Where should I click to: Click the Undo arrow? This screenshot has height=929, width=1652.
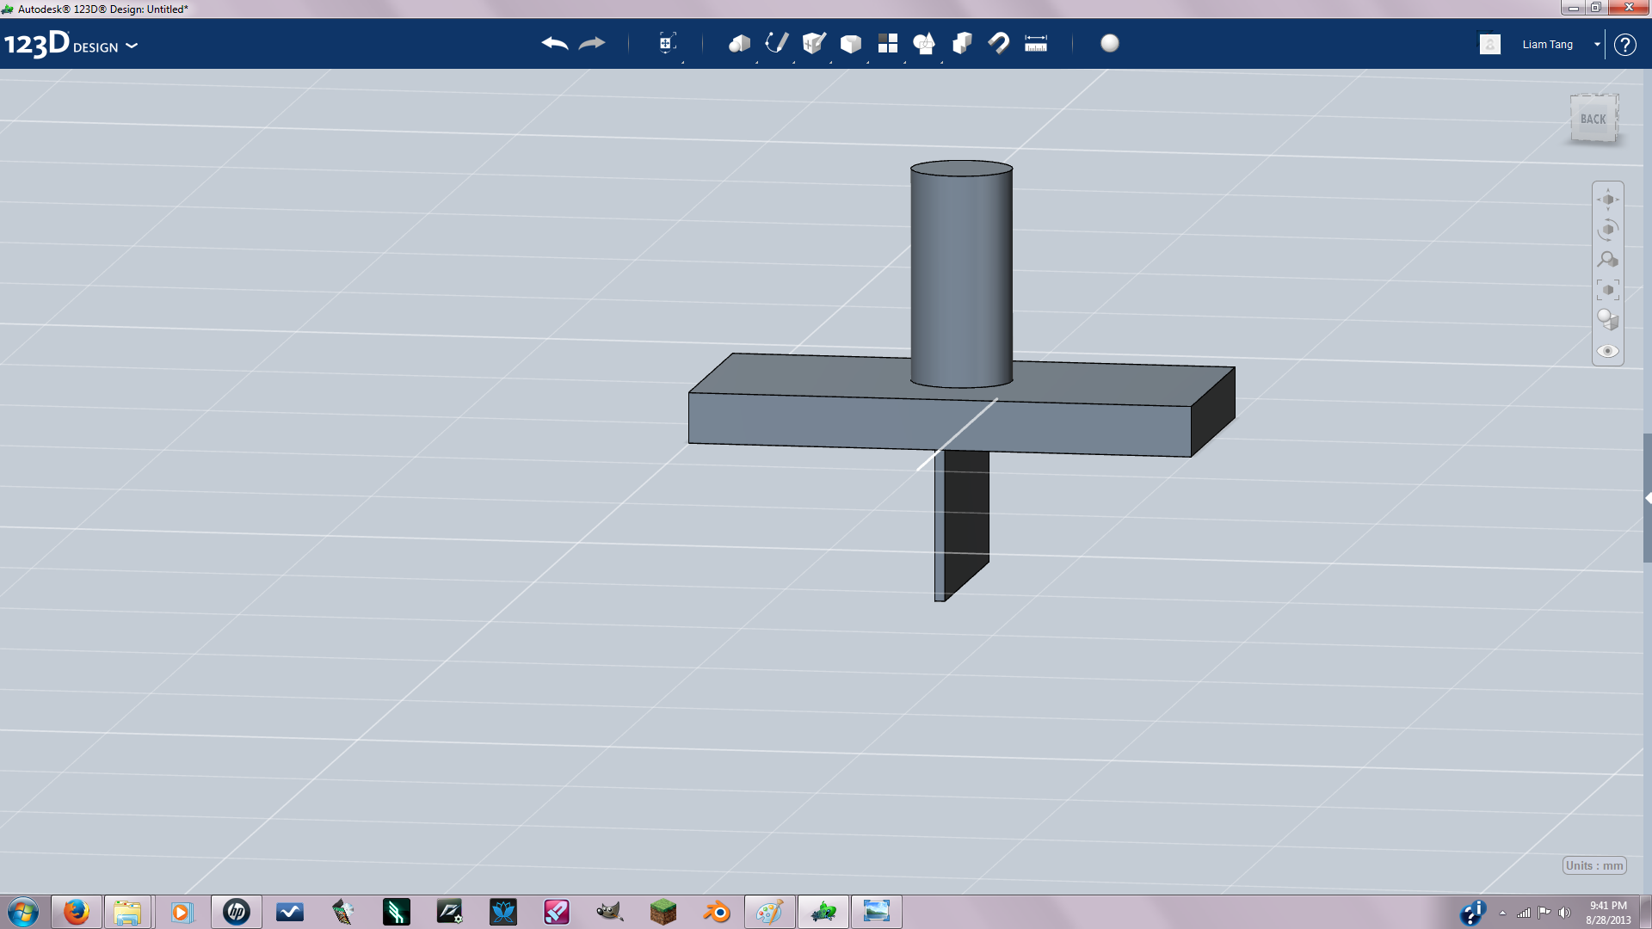tap(555, 43)
